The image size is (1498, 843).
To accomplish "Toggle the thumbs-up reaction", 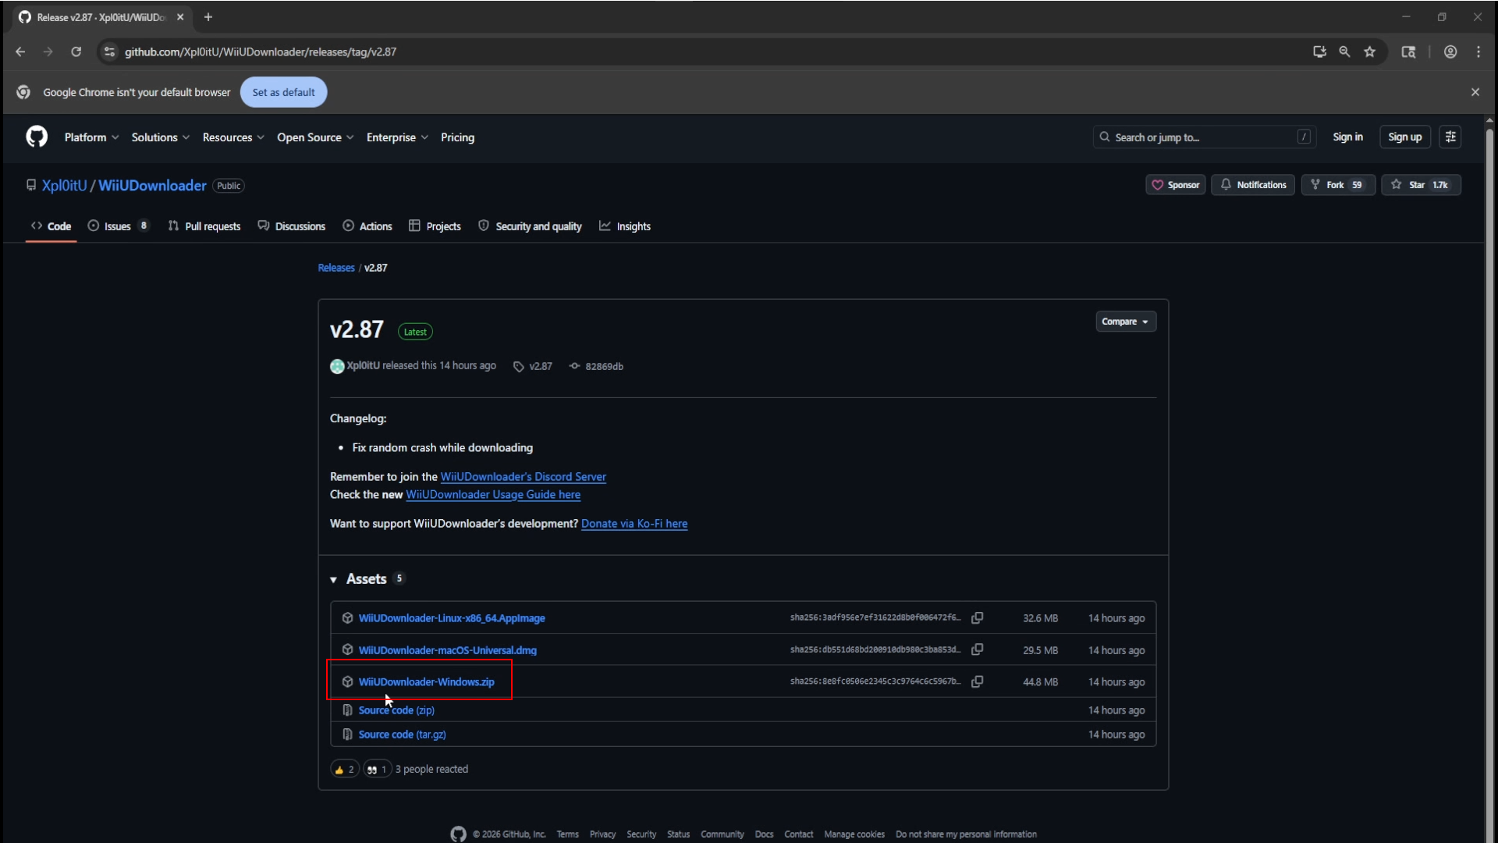I will [344, 769].
